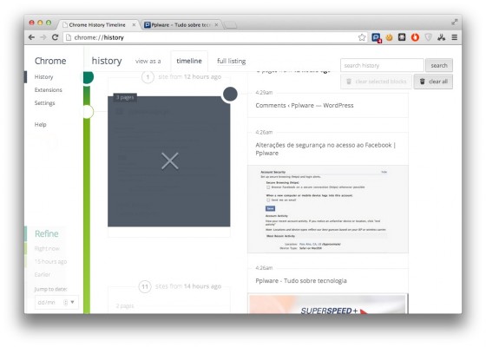Open History in the Chrome sidebar
Image resolution: width=486 pixels, height=347 pixels.
(x=43, y=77)
